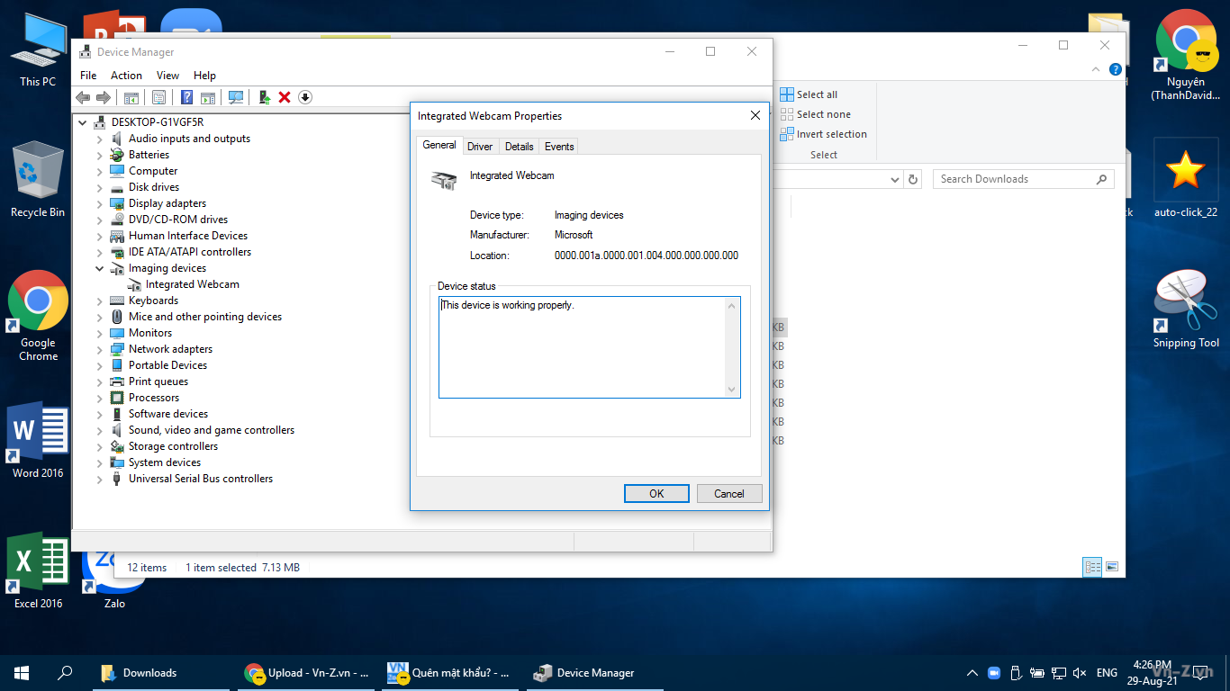
Task: Switch Downloads to details view icon
Action: click(x=1092, y=567)
